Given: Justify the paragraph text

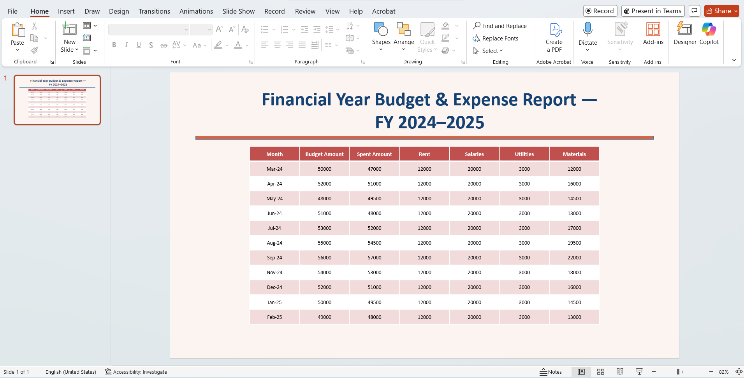Looking at the screenshot, I should [x=302, y=45].
